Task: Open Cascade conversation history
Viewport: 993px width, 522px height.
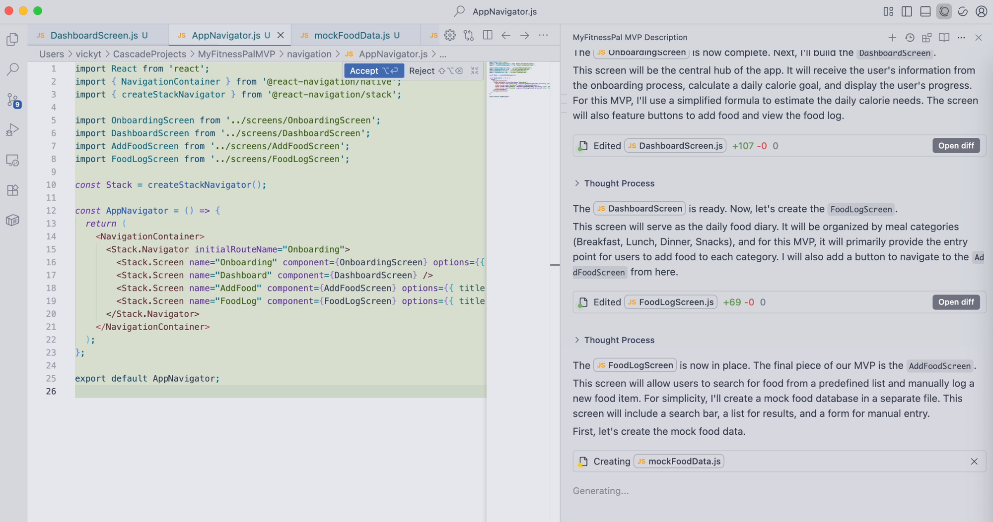Action: tap(910, 38)
